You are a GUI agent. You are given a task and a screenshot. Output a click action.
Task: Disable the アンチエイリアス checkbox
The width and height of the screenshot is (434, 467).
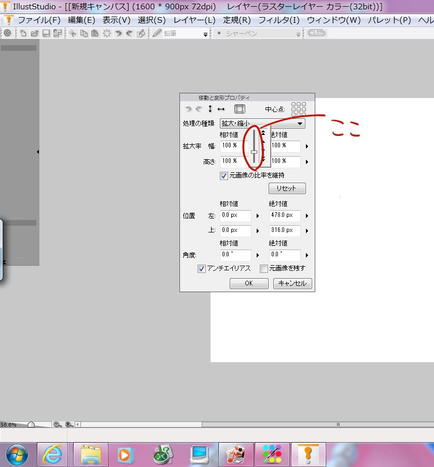pyautogui.click(x=202, y=269)
